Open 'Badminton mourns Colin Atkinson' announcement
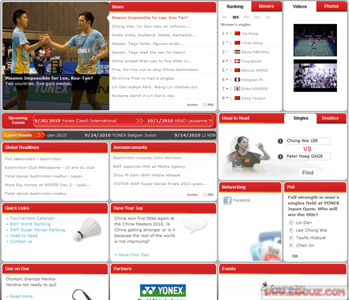The image size is (349, 300). (x=147, y=158)
